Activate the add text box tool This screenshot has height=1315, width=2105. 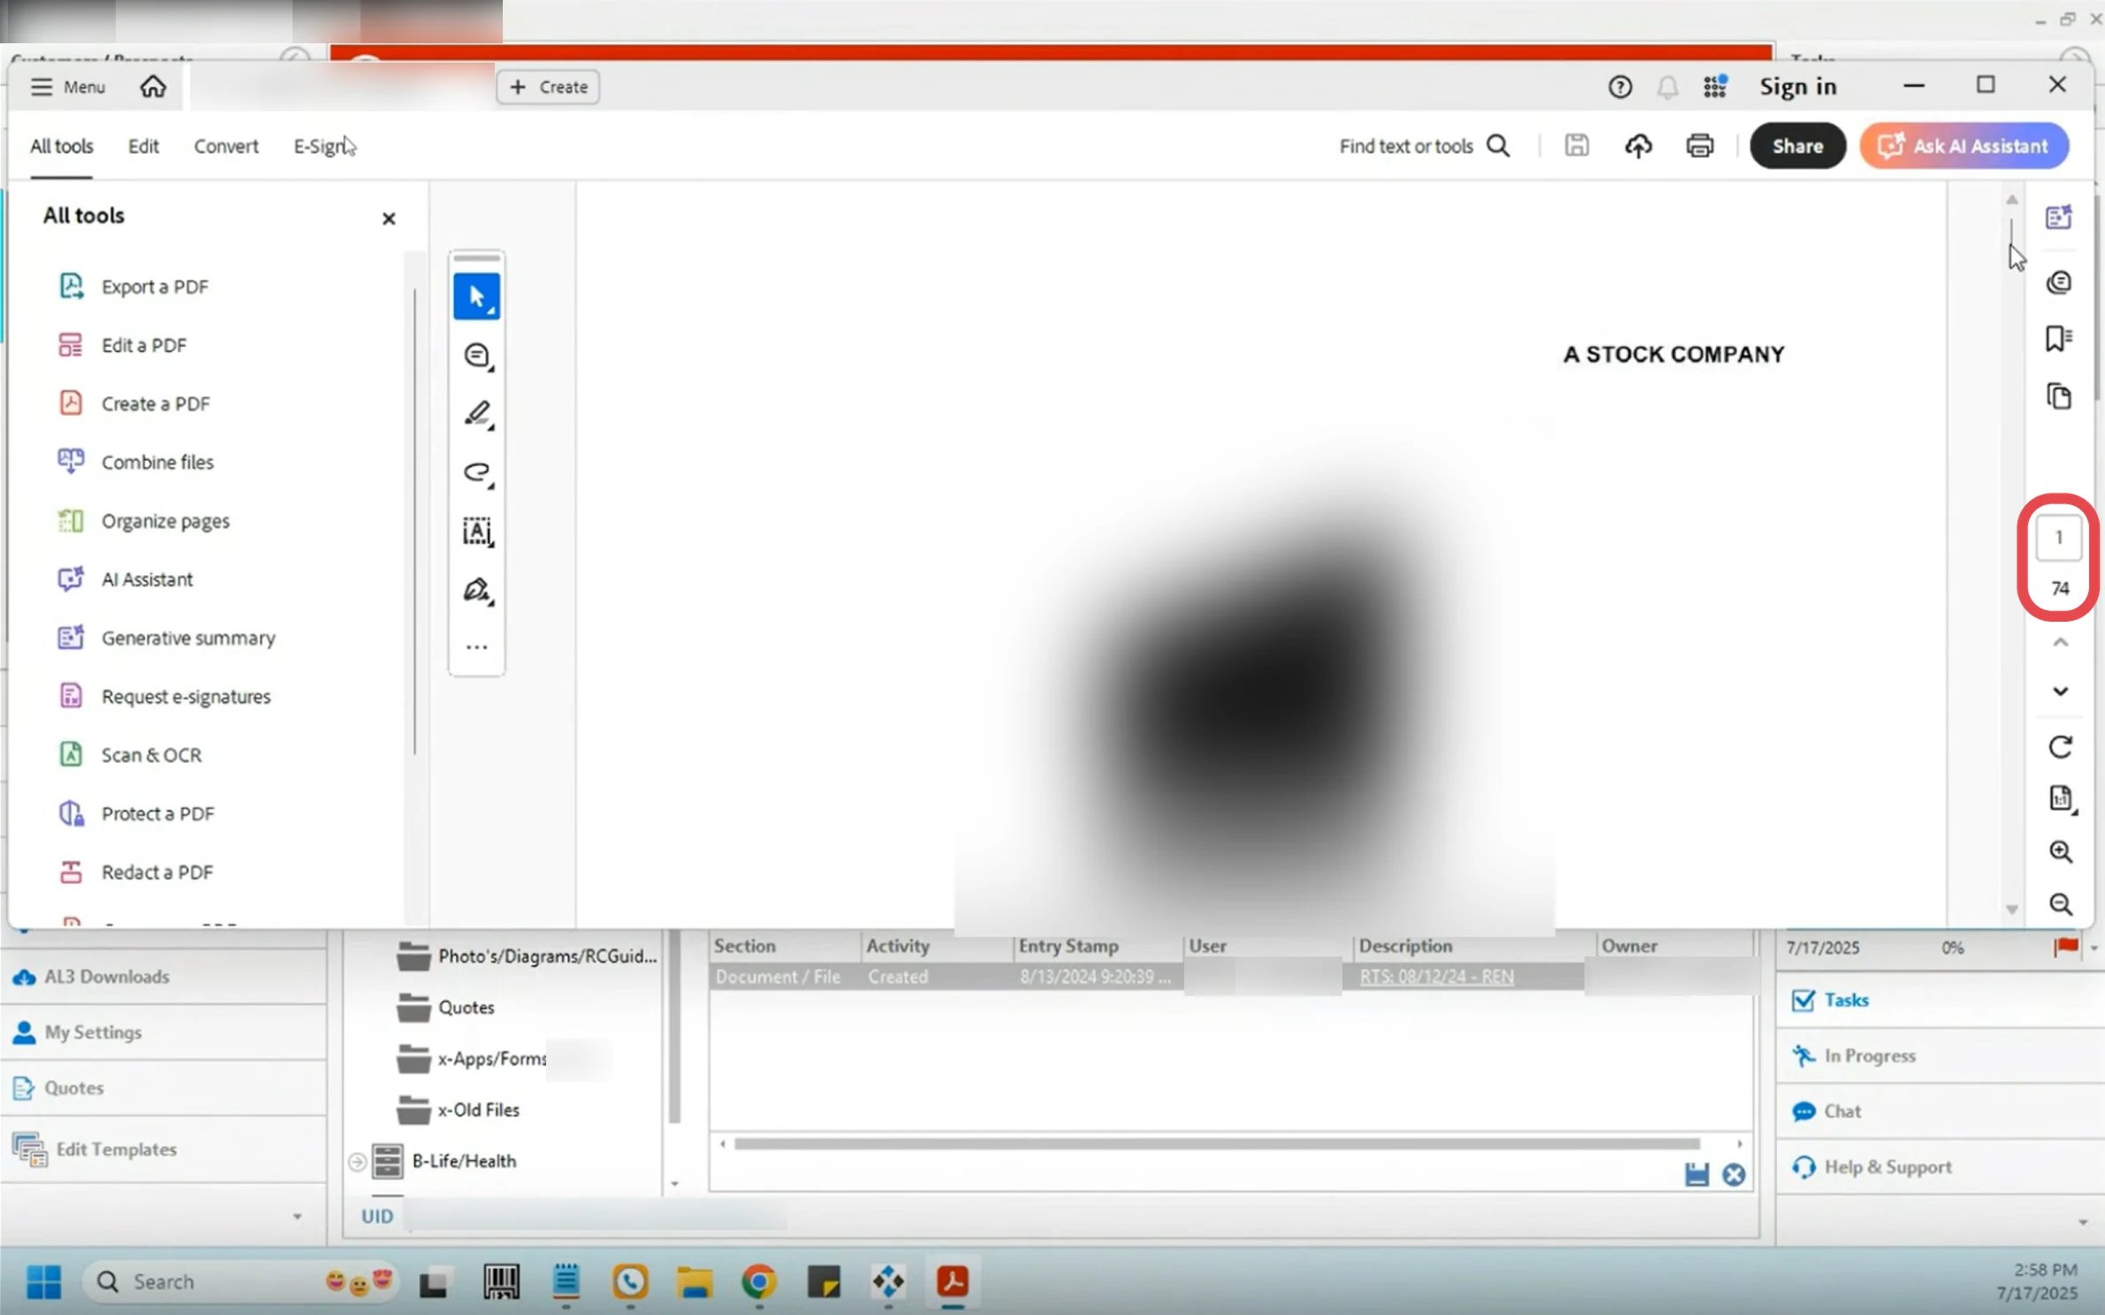pos(476,531)
